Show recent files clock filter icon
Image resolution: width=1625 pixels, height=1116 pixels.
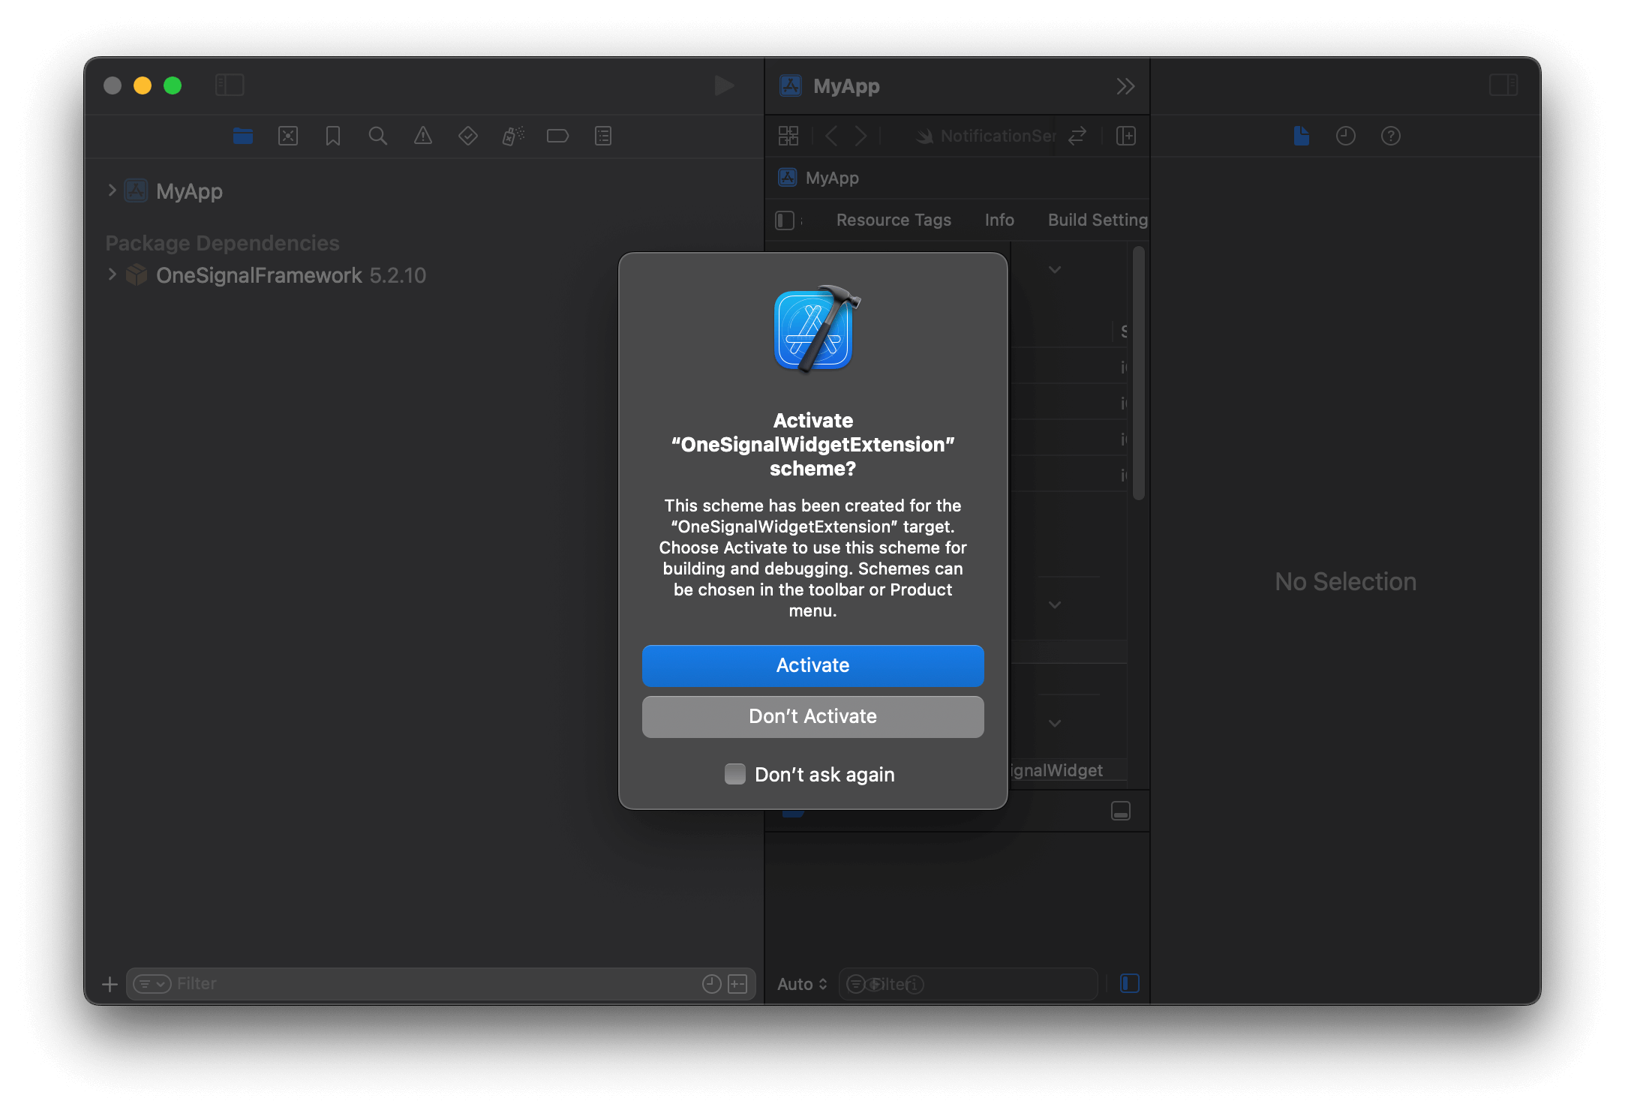pos(712,984)
